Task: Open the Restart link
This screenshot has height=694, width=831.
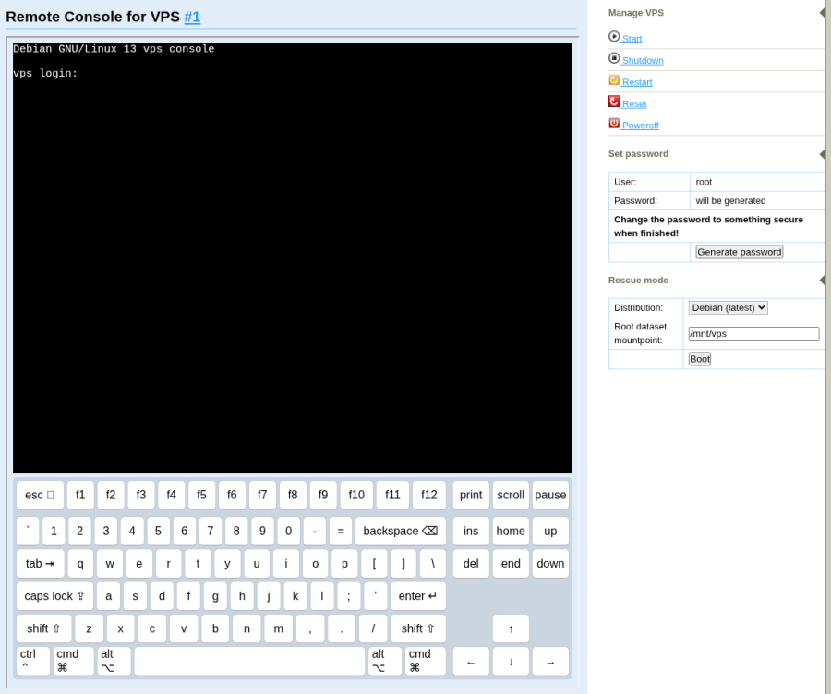Action: [637, 82]
